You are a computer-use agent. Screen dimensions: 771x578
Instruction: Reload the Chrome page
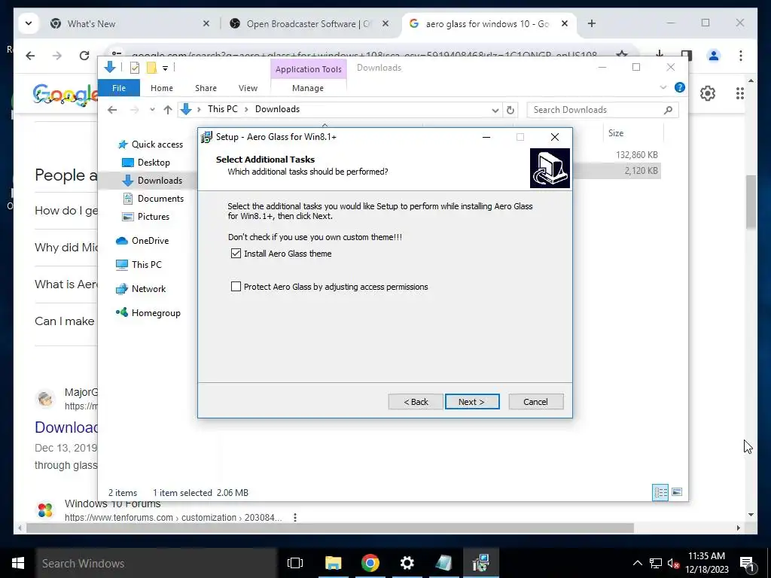pos(84,56)
